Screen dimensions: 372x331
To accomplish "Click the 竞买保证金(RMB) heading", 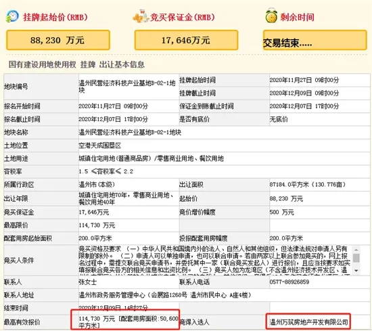I will 182,17.
